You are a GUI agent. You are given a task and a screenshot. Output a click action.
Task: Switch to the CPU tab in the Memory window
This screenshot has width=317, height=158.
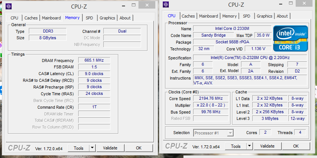14,18
